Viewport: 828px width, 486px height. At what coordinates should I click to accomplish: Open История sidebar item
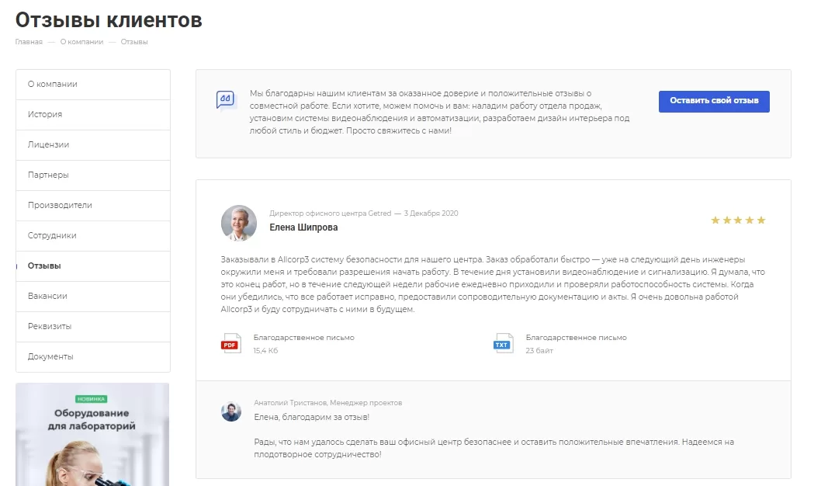click(93, 115)
